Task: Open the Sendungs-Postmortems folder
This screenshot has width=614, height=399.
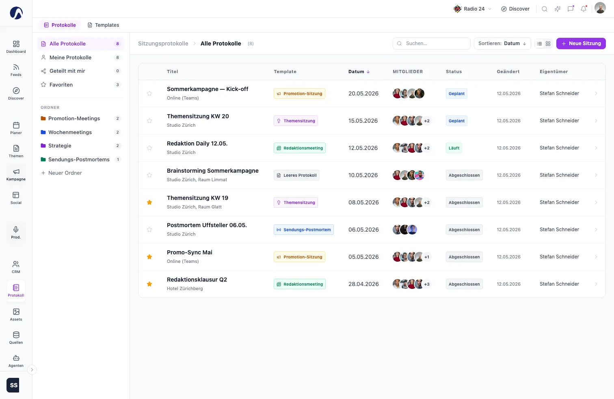Action: 81,159
